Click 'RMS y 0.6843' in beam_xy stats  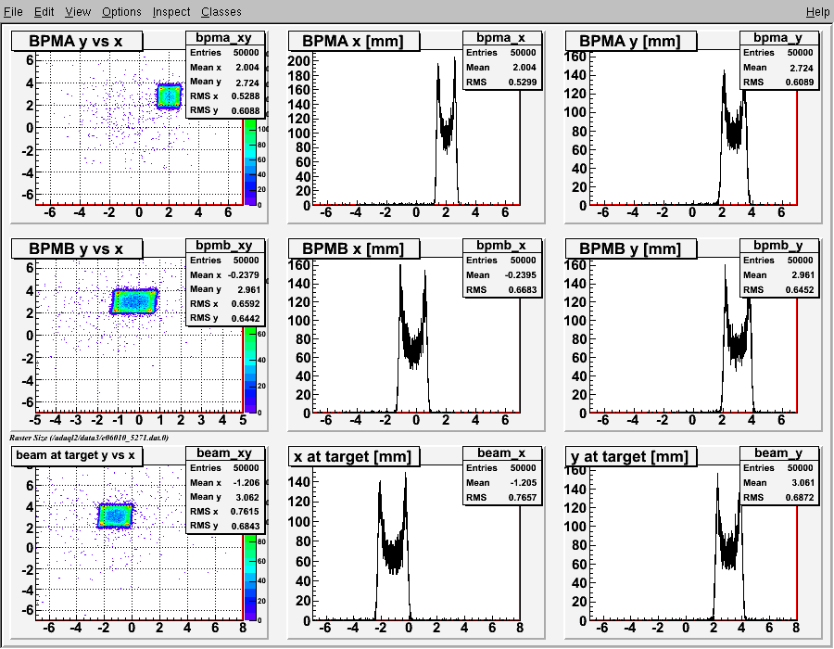[224, 526]
